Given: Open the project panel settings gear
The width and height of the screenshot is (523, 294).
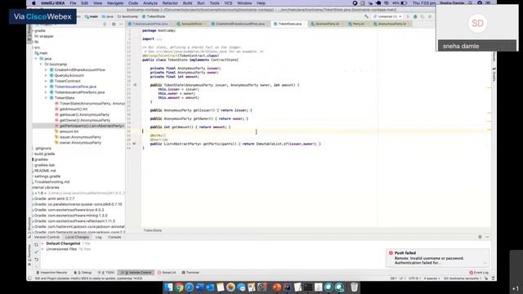Looking at the screenshot, I should (114, 24).
